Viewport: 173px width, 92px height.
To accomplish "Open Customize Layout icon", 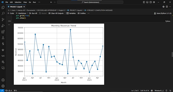I will tap(154, 2).
